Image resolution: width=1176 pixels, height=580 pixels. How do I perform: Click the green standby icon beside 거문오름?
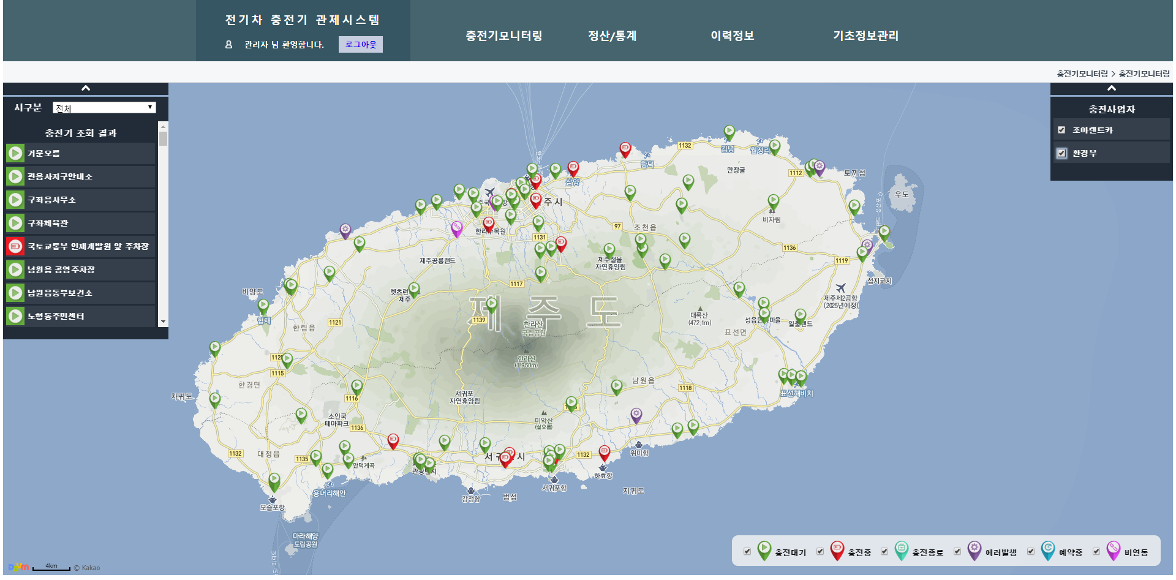15,153
